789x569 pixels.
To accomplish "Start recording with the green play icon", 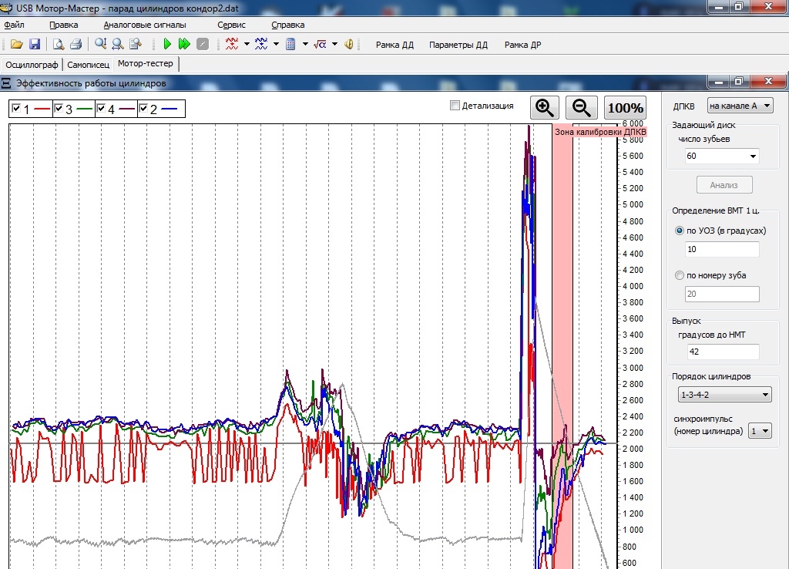I will pos(167,44).
